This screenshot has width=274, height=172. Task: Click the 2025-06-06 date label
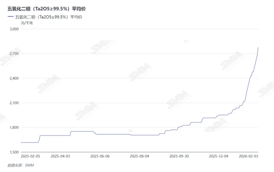coord(100,156)
